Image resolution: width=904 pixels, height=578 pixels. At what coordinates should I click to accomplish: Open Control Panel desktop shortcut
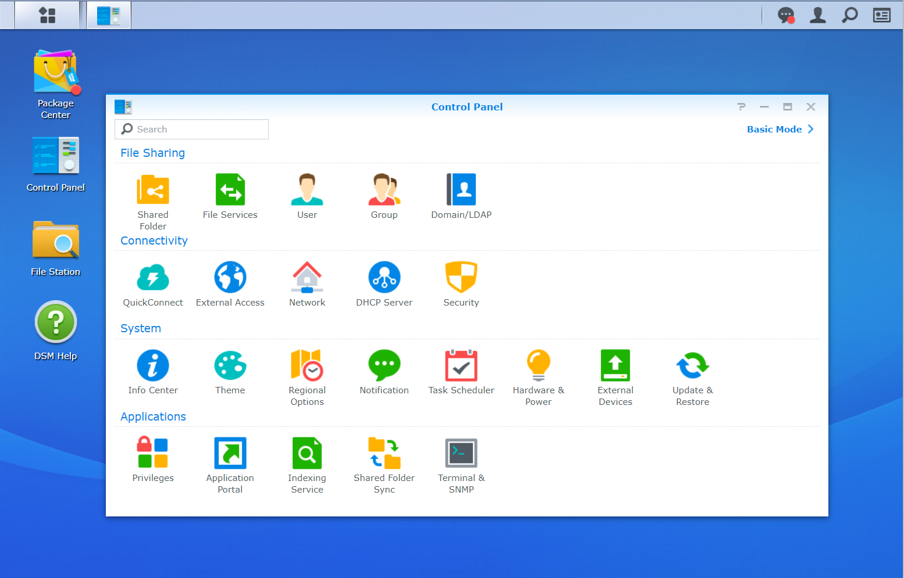(x=56, y=156)
